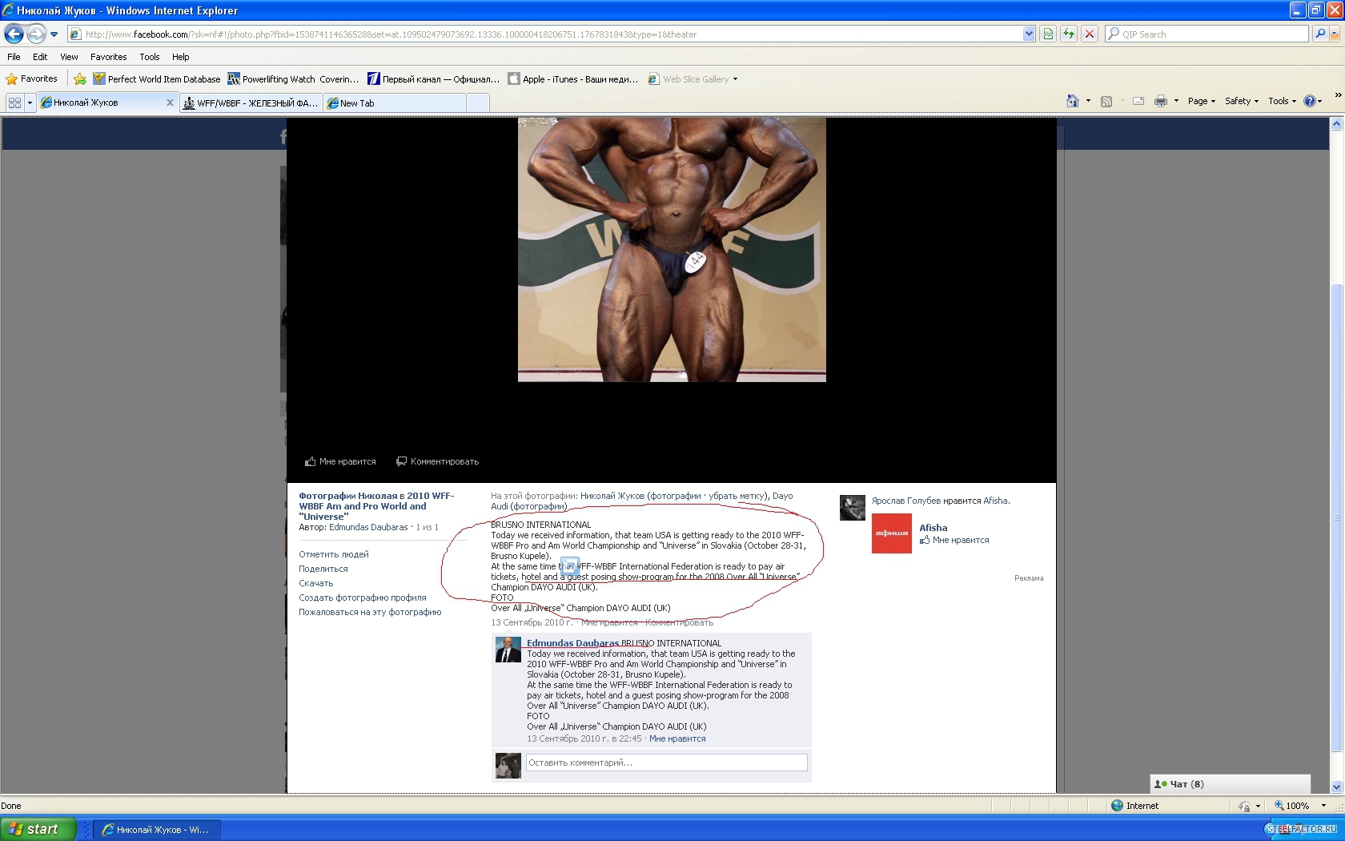Screen dimensions: 1345x841
Task: Expand the Web Slice Gallery dropdown
Action: click(735, 79)
